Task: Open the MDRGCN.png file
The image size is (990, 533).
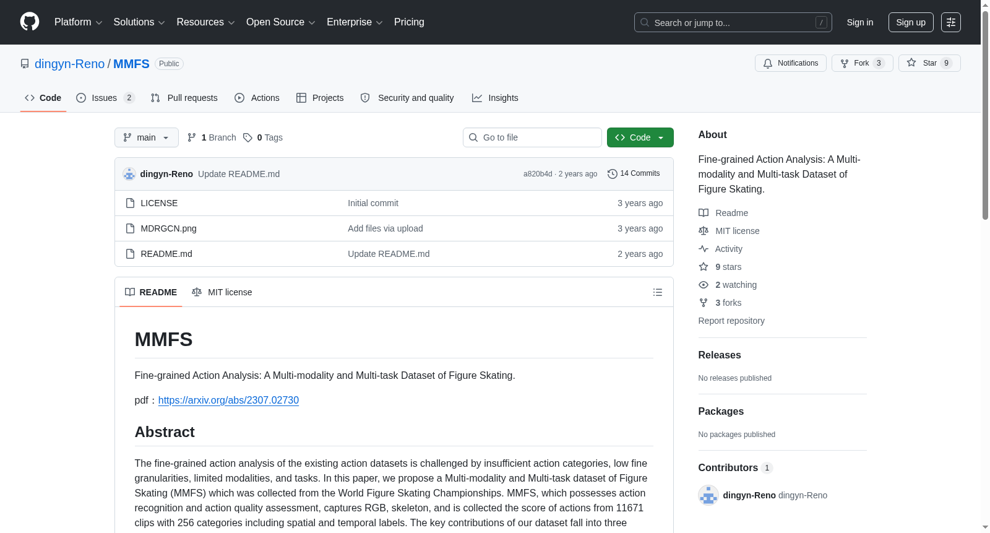Action: [x=168, y=228]
